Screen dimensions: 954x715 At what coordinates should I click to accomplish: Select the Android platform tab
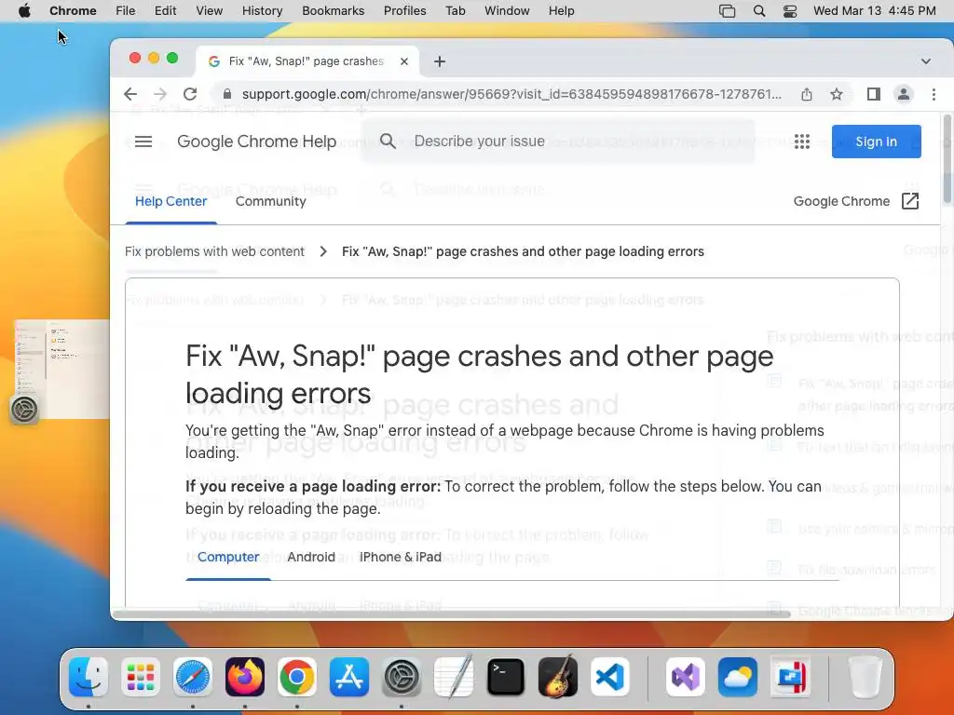(x=311, y=557)
